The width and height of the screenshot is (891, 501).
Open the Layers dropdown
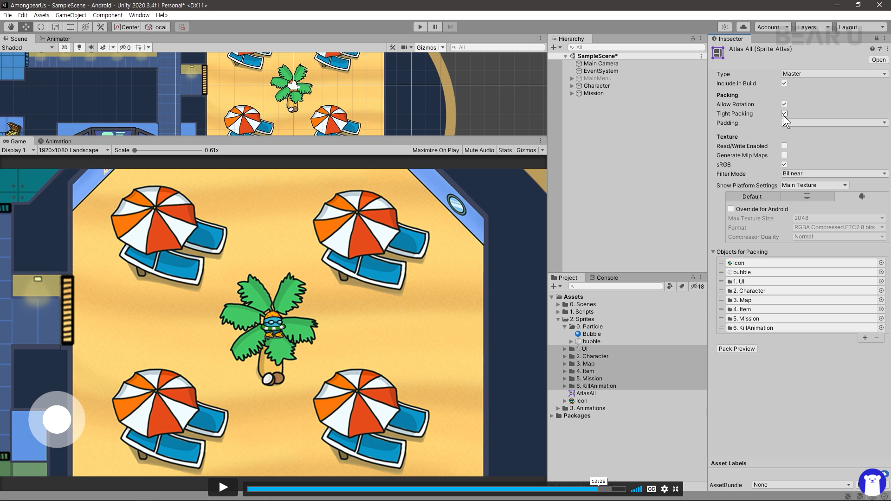tap(814, 27)
